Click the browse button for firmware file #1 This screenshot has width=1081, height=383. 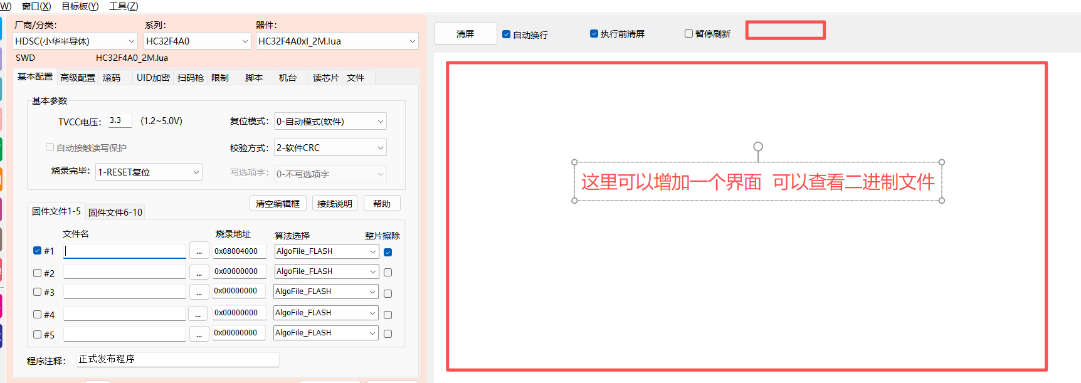click(199, 251)
